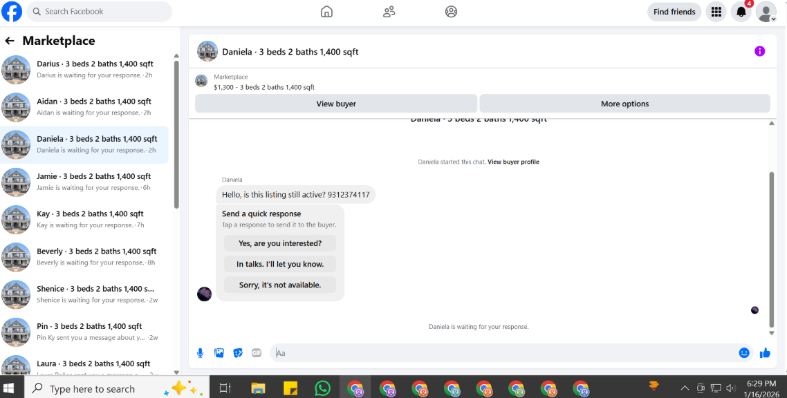Image resolution: width=787 pixels, height=398 pixels.
Task: Click the voice clip microphone icon
Action: [x=201, y=353]
